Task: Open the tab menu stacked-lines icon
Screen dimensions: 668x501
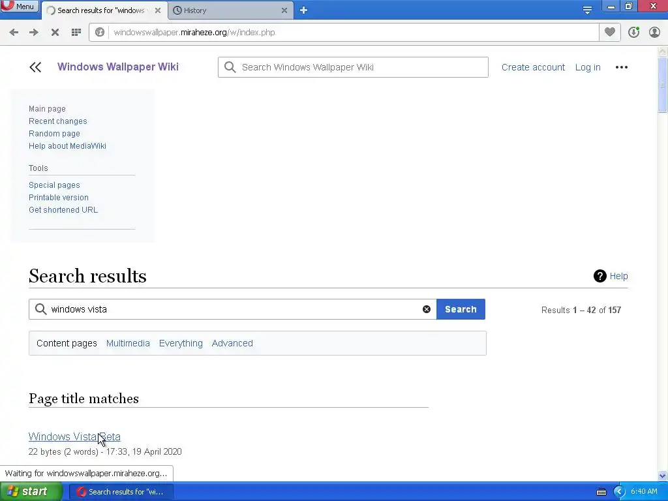Action: pos(587,10)
